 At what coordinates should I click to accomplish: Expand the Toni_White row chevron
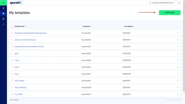coord(178,94)
